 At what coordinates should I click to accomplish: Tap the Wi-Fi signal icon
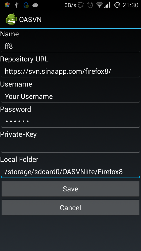click(99, 5)
